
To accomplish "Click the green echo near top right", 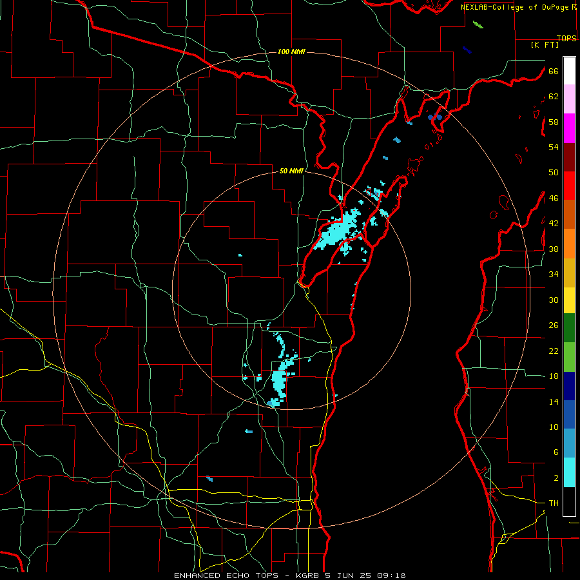I will tap(478, 24).
